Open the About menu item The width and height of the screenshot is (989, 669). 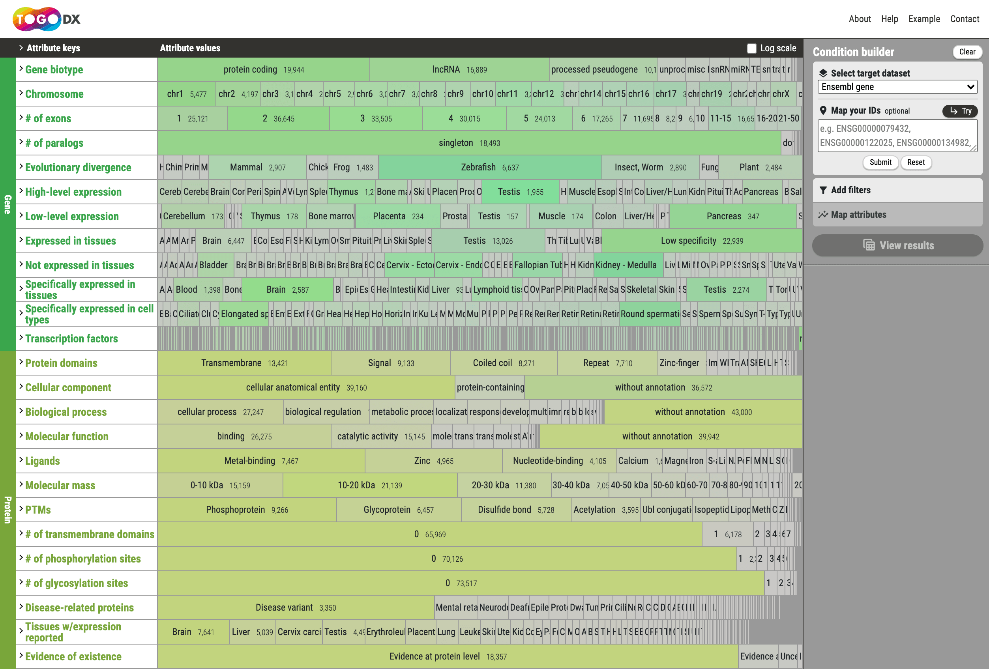coord(859,19)
